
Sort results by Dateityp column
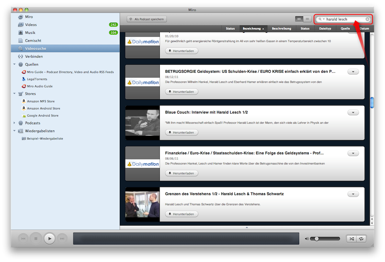click(x=325, y=28)
